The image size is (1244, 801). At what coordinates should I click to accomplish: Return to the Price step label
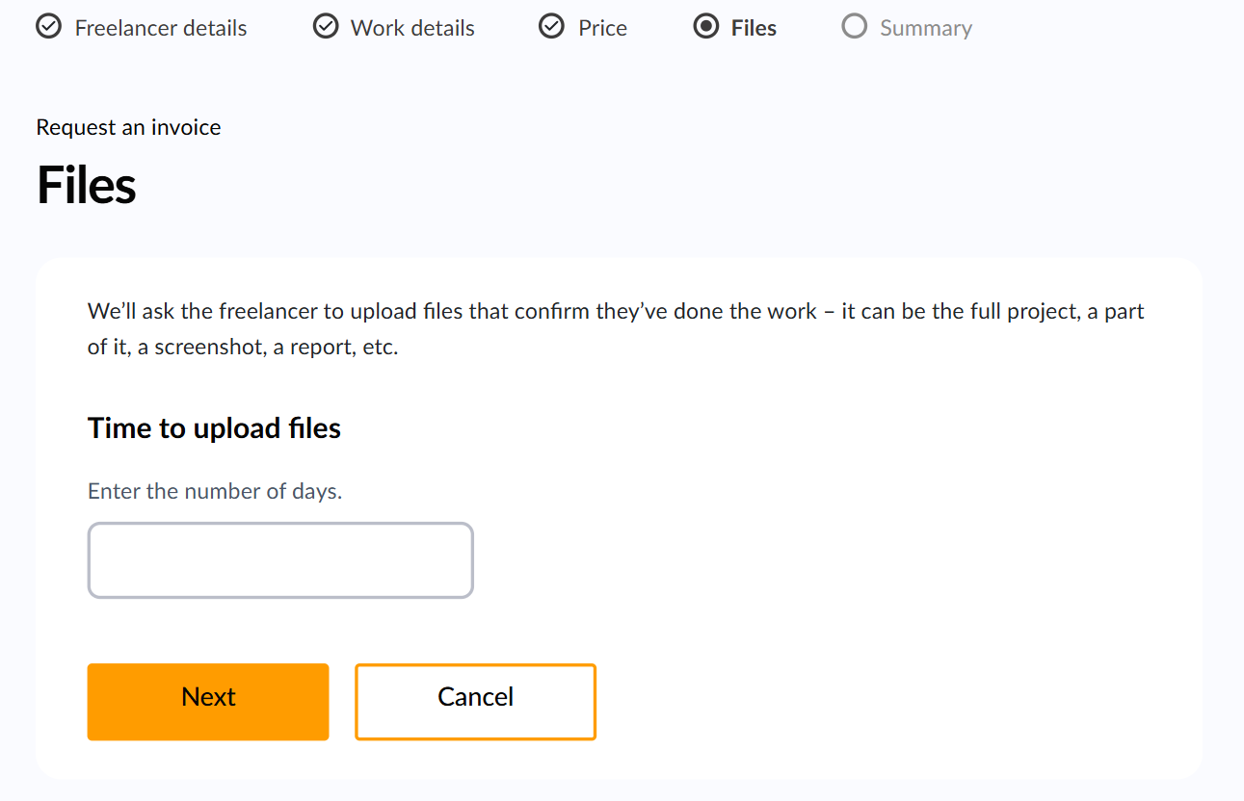[x=602, y=29]
